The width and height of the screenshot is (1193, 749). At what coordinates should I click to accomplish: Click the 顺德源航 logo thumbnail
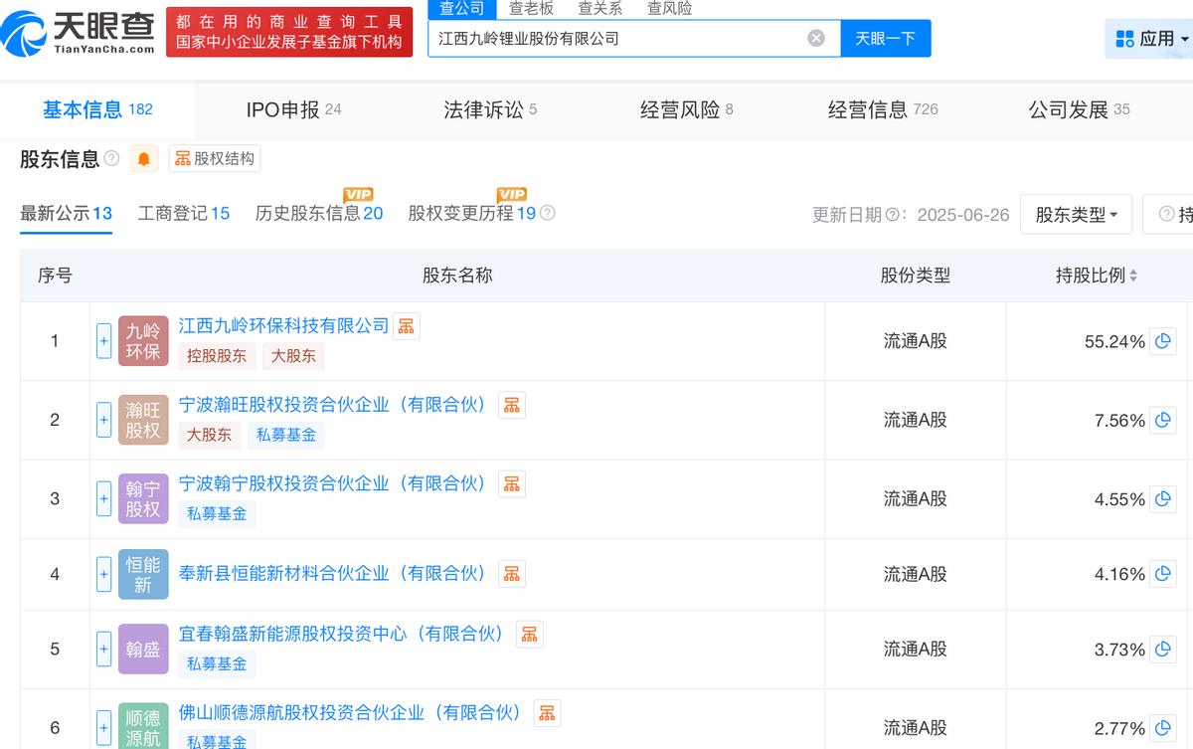coord(143,727)
